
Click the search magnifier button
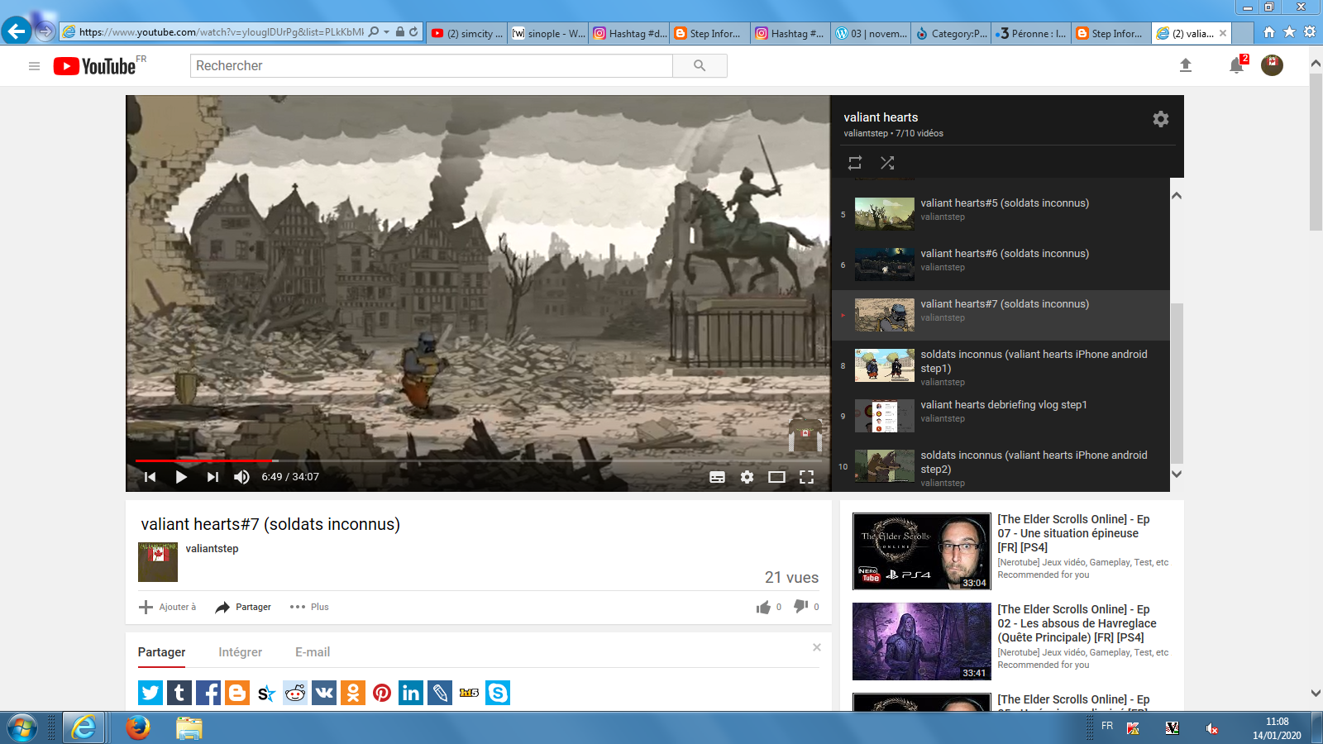[700, 66]
